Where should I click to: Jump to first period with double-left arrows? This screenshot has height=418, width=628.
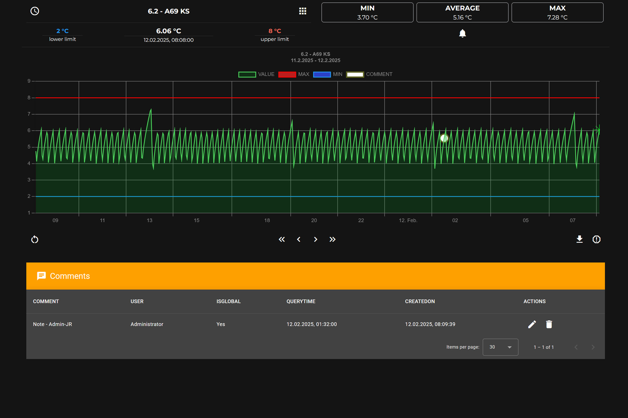pyautogui.click(x=282, y=239)
